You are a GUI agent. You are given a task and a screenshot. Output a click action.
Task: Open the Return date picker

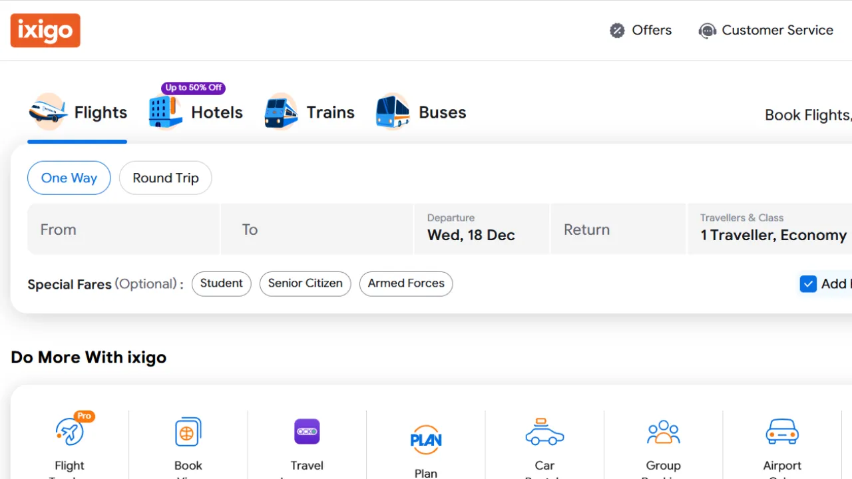coord(618,229)
